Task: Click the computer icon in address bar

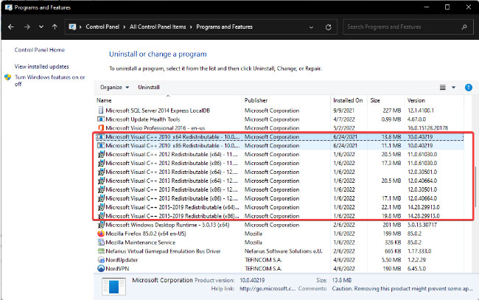Action: [72, 27]
